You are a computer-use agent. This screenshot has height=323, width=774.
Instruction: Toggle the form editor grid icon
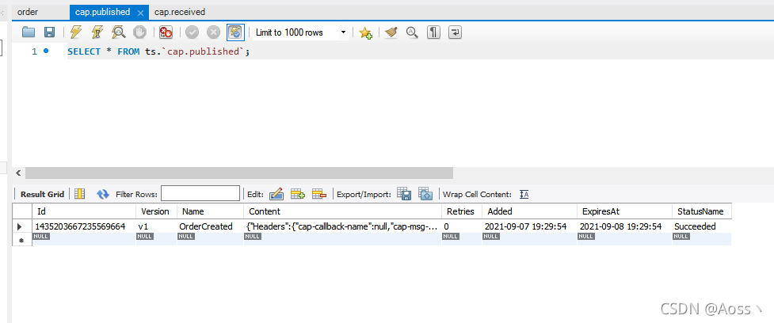(79, 194)
